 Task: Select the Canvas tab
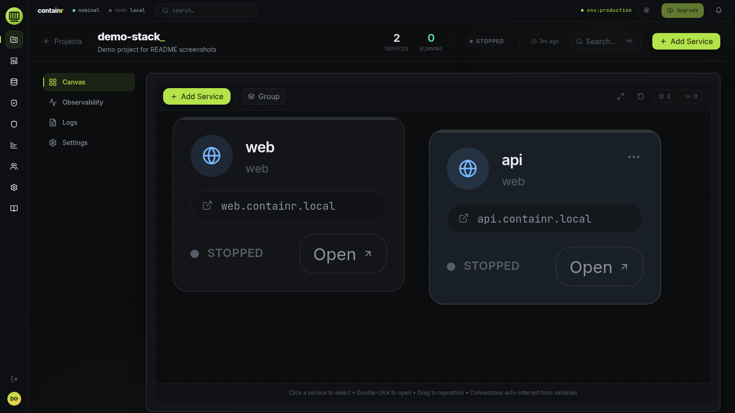point(89,82)
